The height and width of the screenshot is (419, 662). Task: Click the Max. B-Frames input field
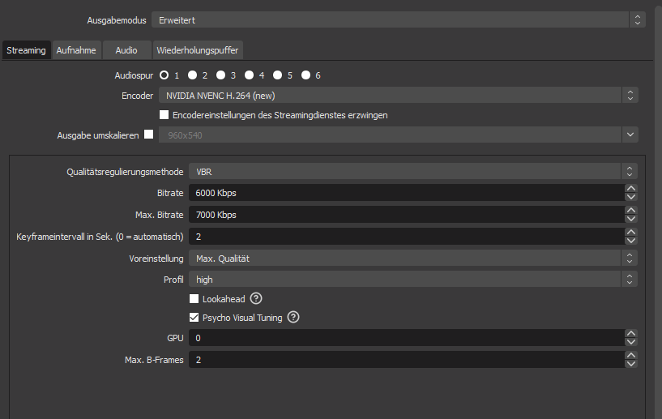[407, 360]
